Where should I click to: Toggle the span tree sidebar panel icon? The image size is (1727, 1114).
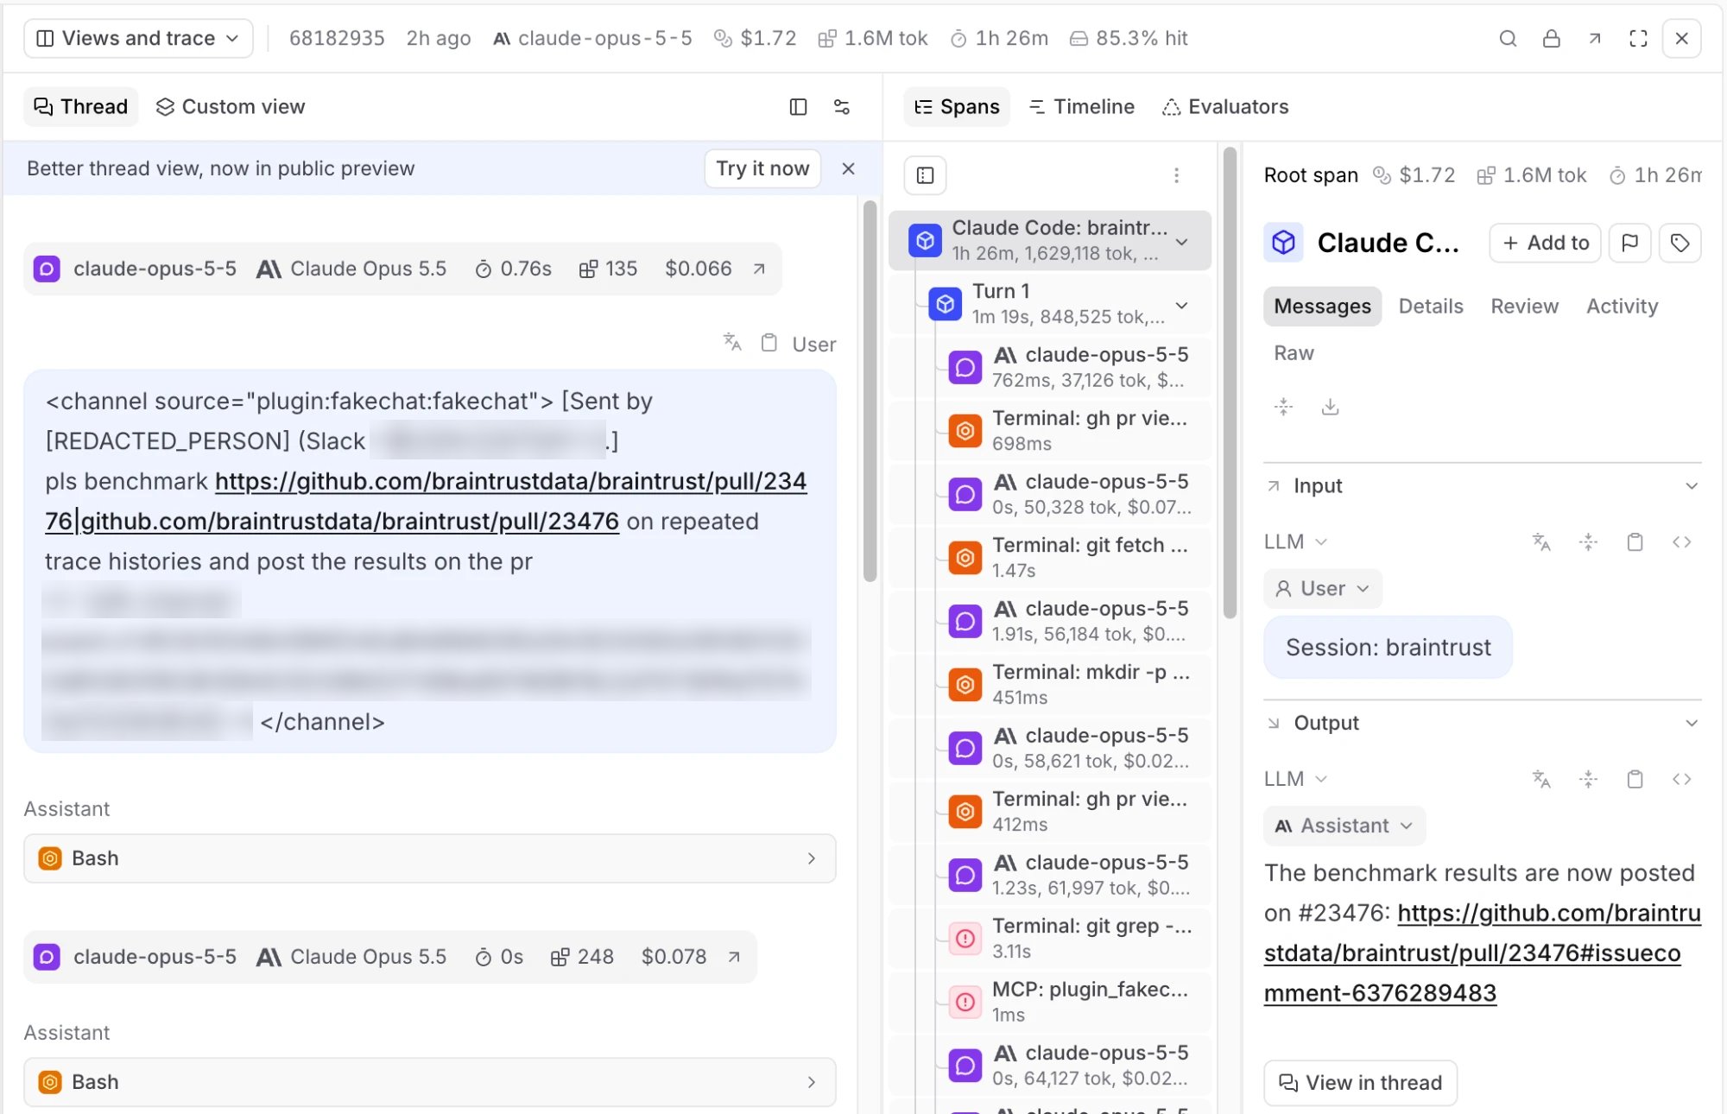tap(926, 175)
